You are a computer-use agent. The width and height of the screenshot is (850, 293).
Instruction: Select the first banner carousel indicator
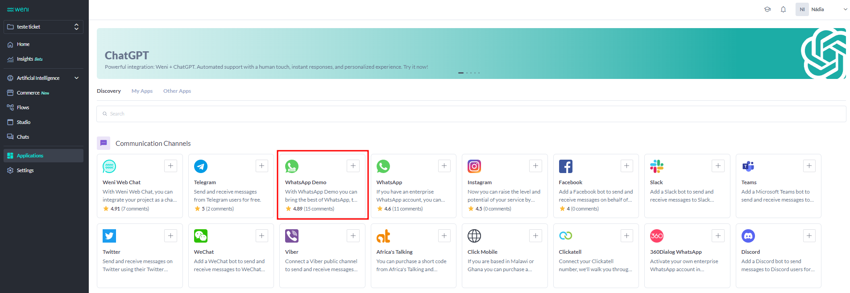point(460,73)
